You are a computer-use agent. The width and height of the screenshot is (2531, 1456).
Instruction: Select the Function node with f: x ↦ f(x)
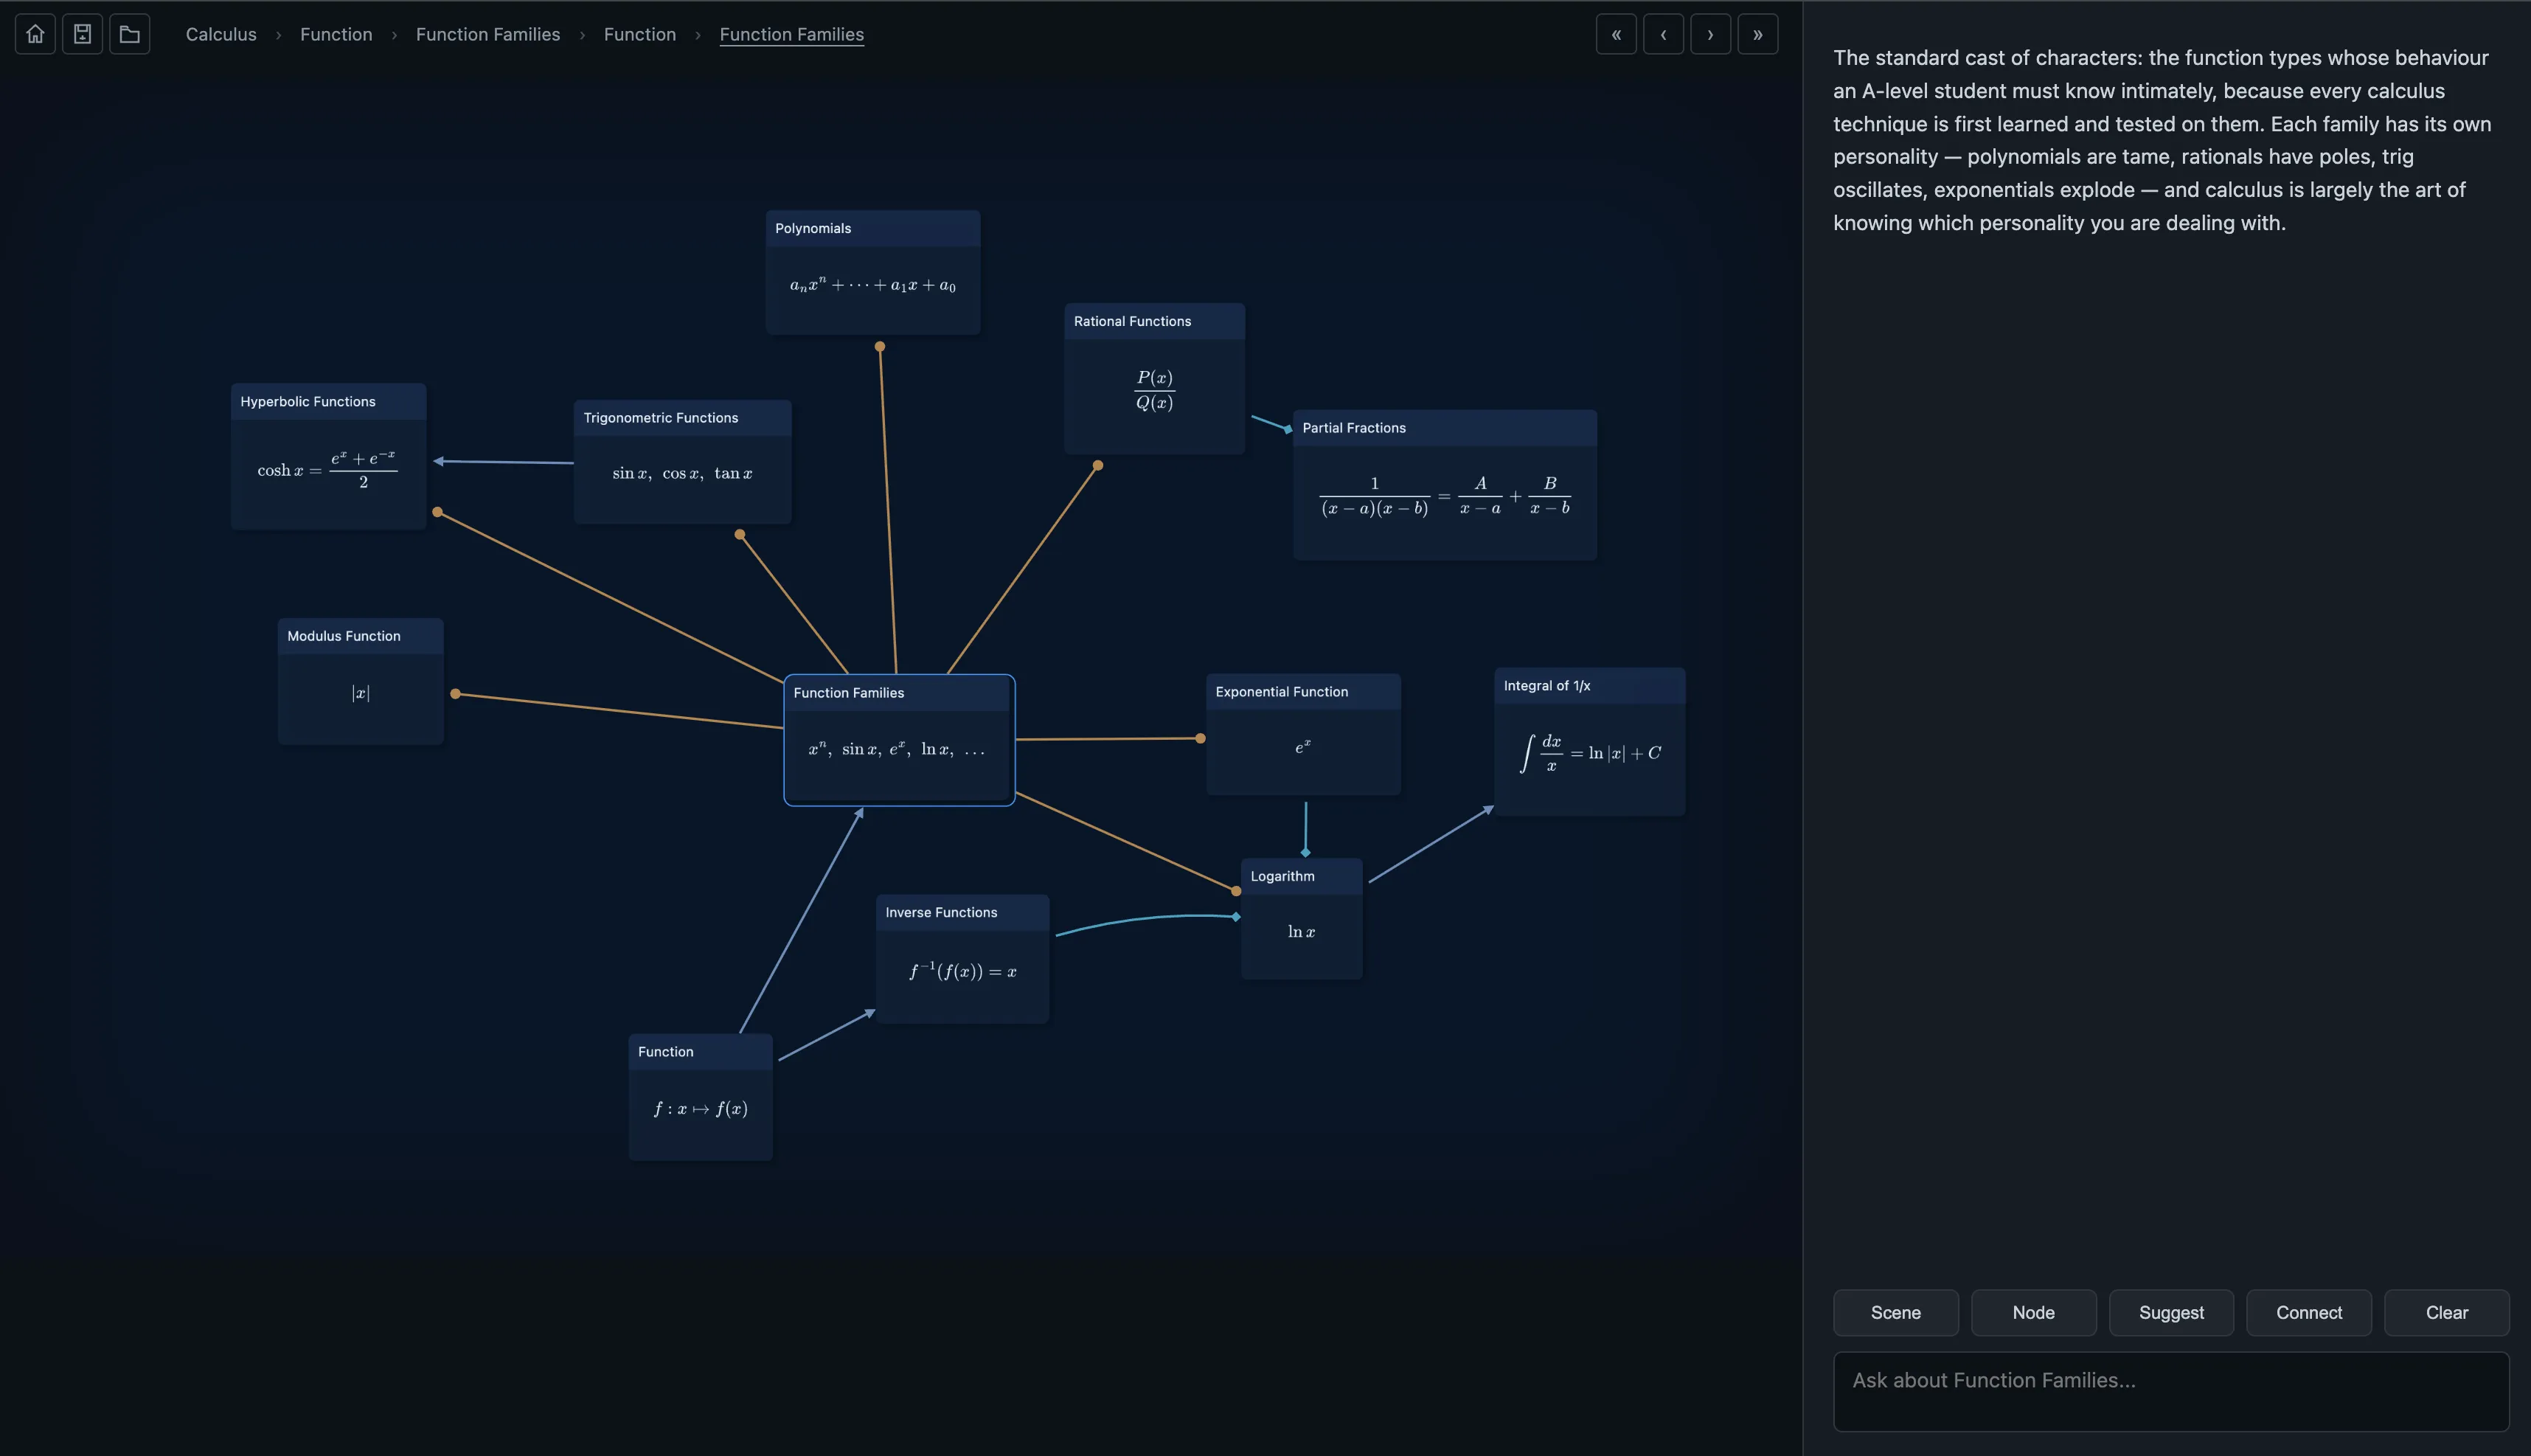click(x=700, y=1096)
